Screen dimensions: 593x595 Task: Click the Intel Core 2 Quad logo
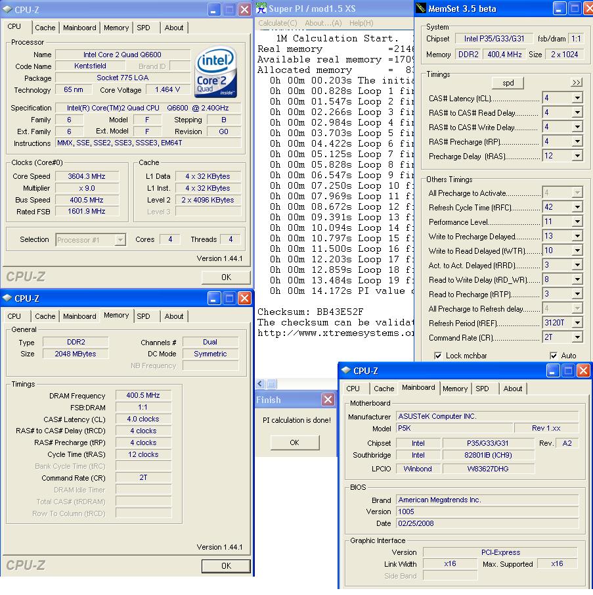(x=215, y=72)
